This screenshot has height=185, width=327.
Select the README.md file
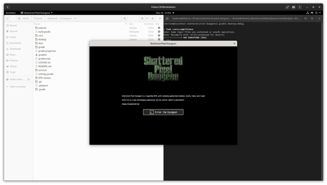(x=45, y=66)
